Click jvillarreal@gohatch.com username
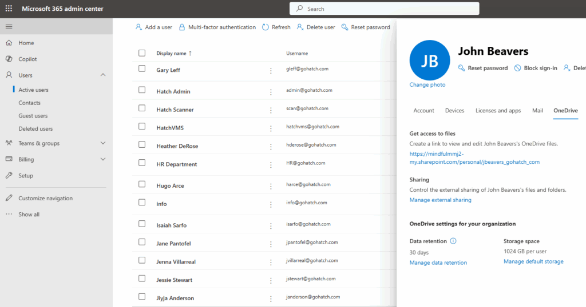 [312, 260]
